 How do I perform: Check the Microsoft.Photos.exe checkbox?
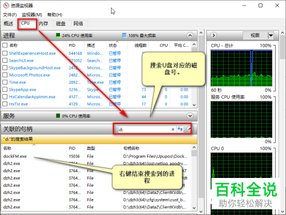[5, 75]
